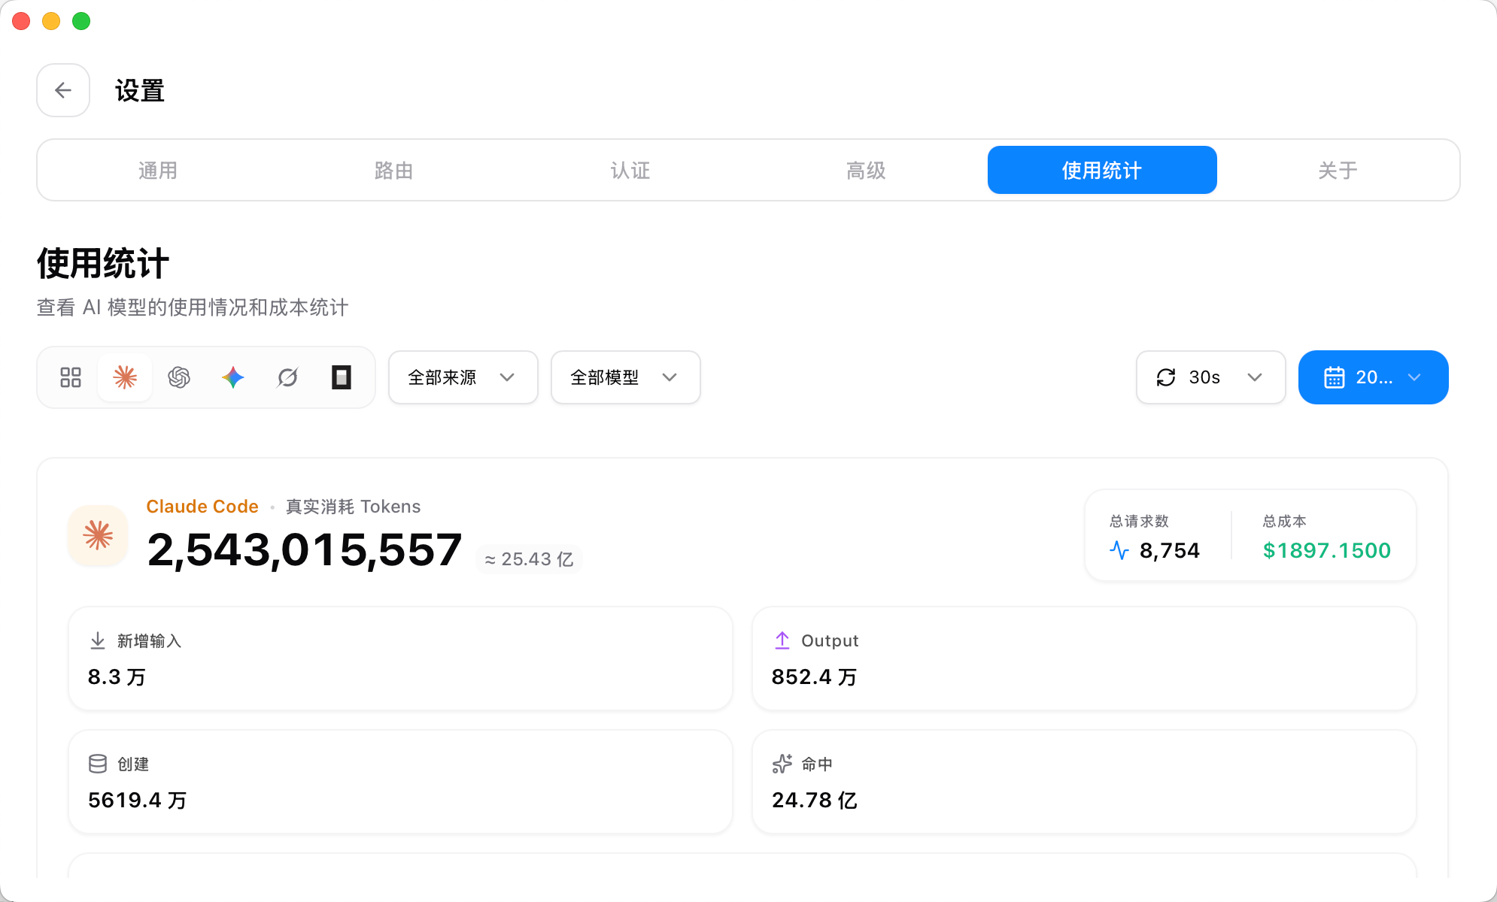
Task: Click the 2,543,015,557 total tokens figure
Action: click(305, 550)
